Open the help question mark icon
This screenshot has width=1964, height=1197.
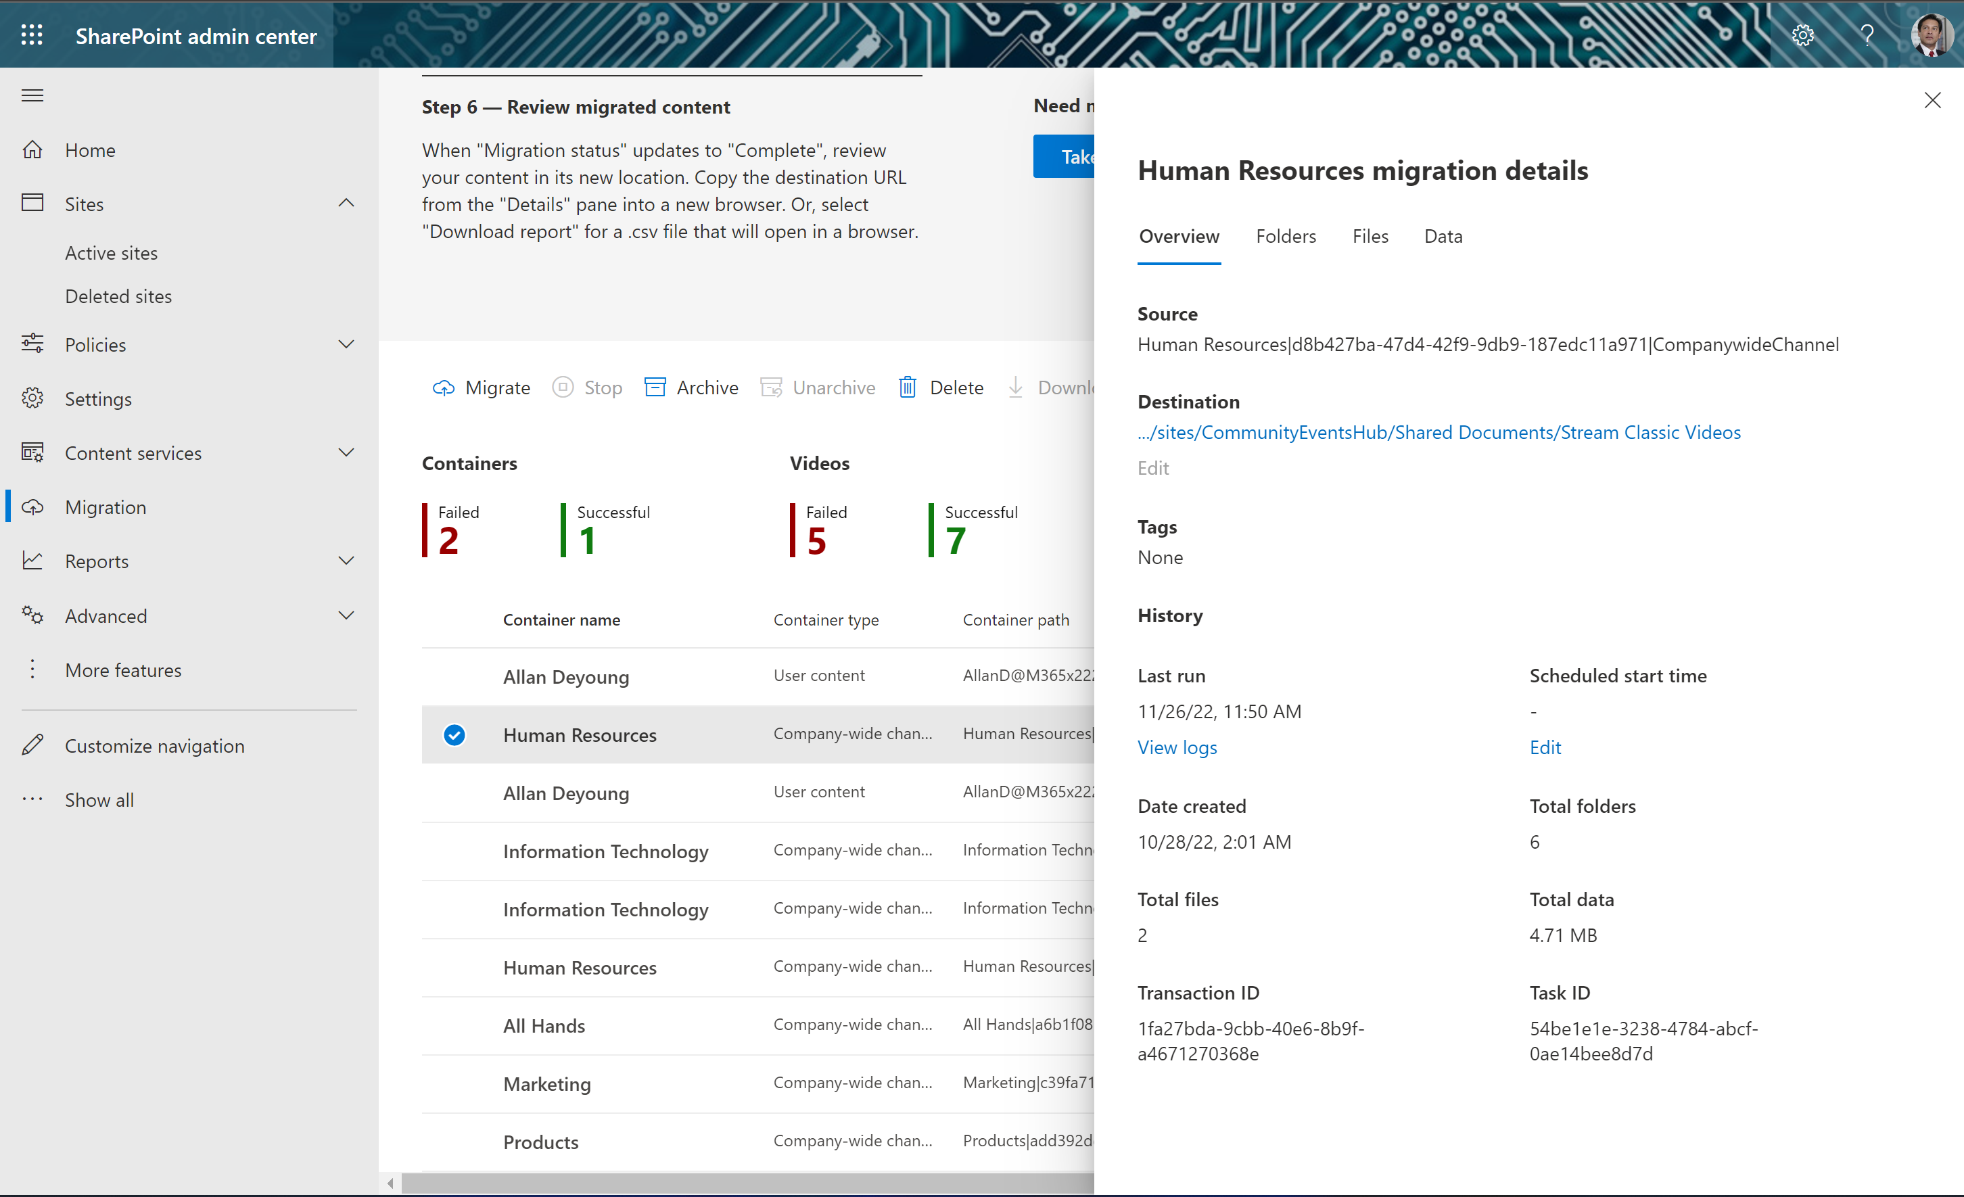click(x=1867, y=35)
